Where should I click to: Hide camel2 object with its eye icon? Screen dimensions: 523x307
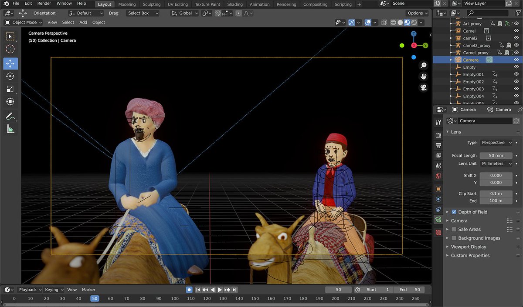point(516,38)
